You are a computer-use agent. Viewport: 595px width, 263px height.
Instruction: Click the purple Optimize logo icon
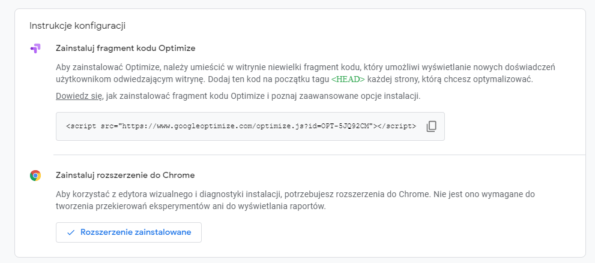35,49
